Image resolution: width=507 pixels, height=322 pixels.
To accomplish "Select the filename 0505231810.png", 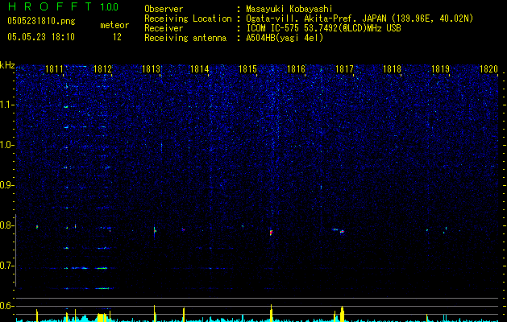I will [x=41, y=22].
